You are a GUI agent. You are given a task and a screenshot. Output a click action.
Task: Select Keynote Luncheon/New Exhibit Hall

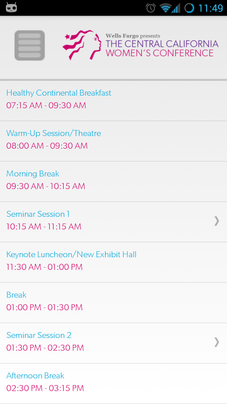tap(113, 262)
